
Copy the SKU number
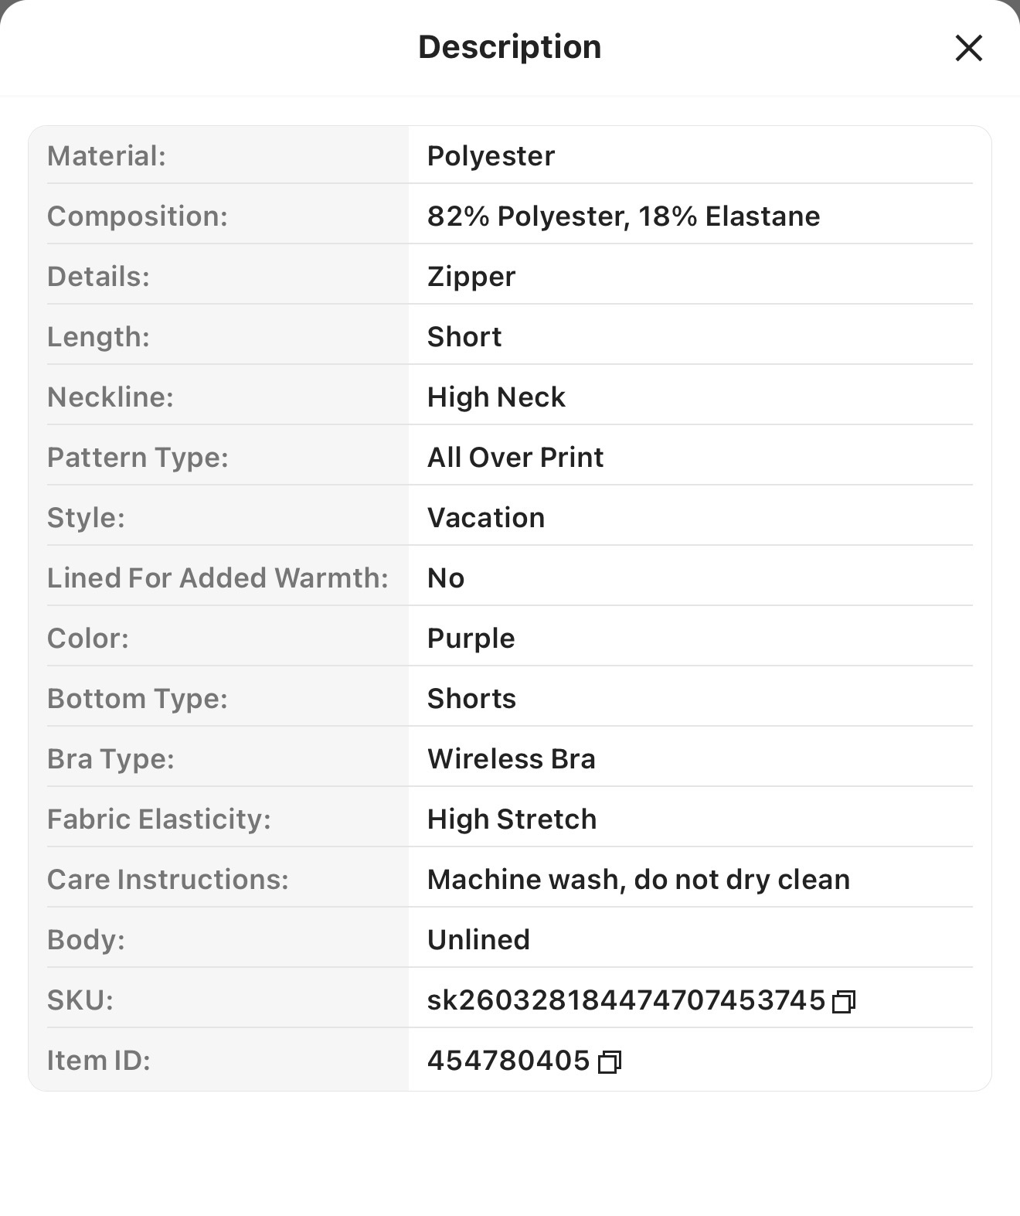tap(844, 1001)
